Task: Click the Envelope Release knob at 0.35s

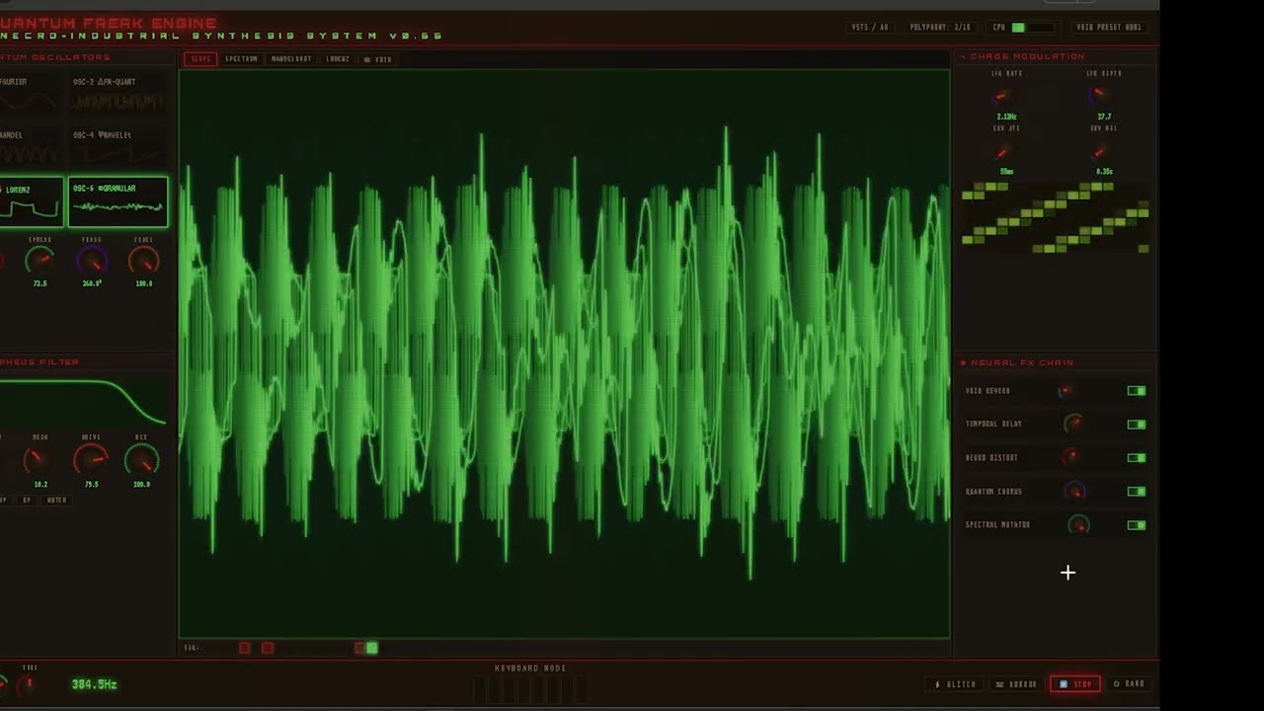Action: [x=1100, y=152]
